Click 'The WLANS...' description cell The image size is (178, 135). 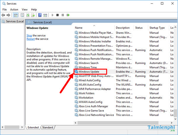124,84
